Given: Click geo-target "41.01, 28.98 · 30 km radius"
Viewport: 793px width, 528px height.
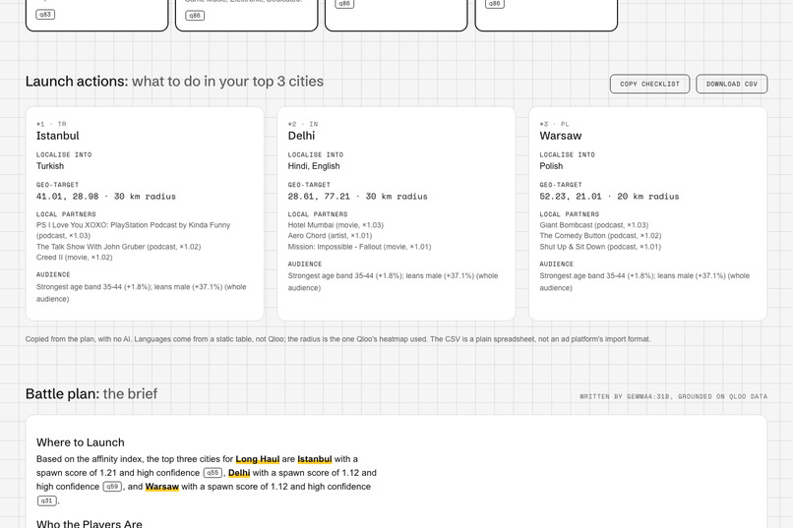Looking at the screenshot, I should pos(105,197).
